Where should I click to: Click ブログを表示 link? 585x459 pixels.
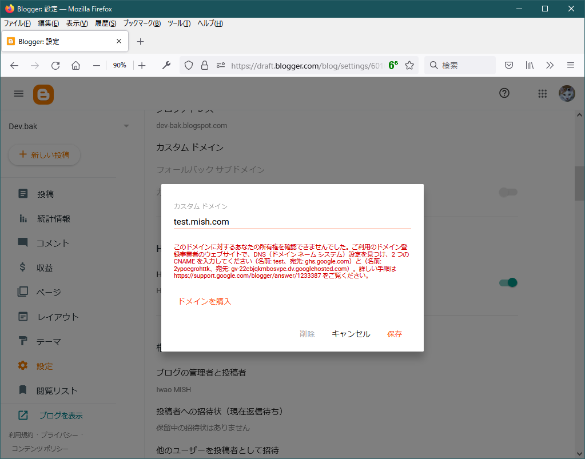[61, 416]
